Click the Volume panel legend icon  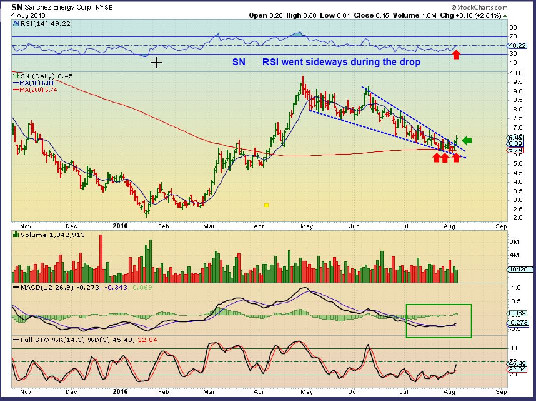coord(16,235)
